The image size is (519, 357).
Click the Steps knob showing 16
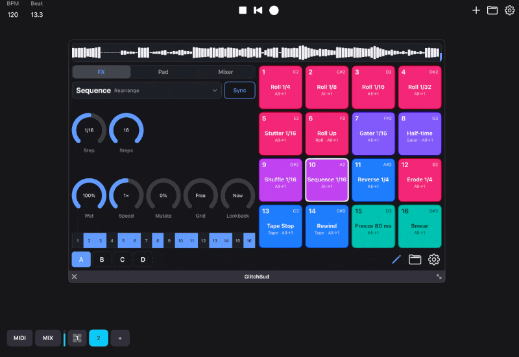point(126,130)
